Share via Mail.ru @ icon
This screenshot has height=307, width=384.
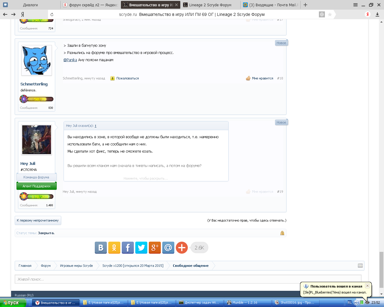coord(168,248)
